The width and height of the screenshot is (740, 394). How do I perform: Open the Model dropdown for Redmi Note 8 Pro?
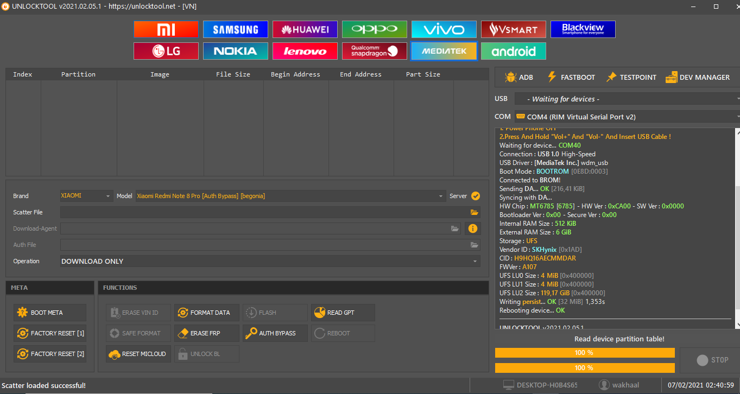290,196
